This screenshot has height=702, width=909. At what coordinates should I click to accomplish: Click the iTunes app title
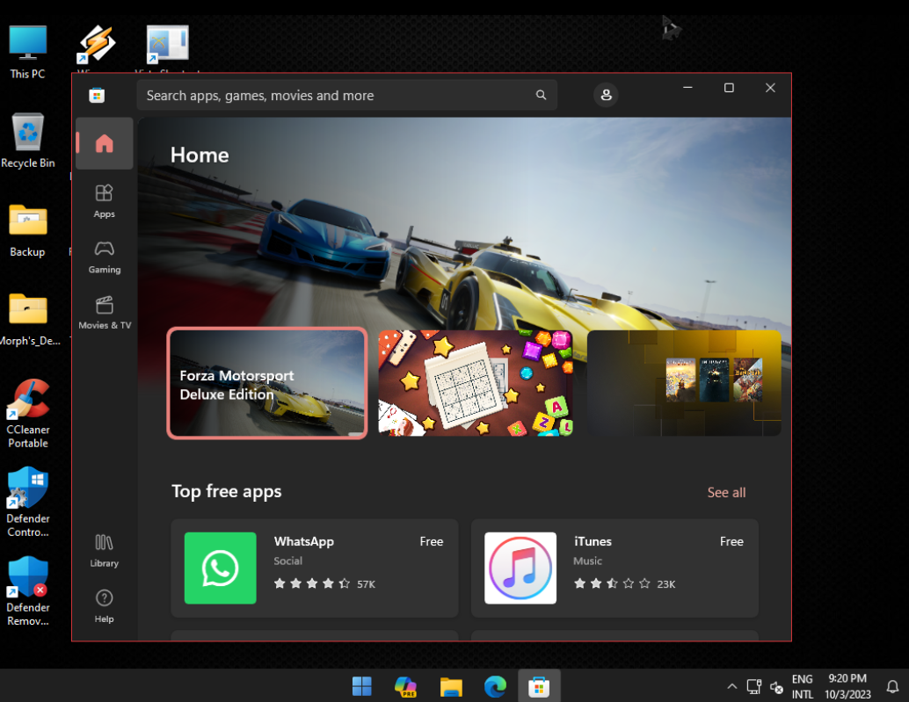[593, 541]
